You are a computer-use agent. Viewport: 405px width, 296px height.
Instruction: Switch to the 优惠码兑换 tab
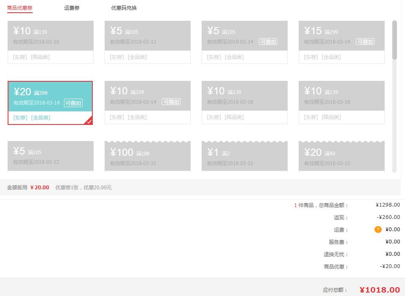coord(124,8)
